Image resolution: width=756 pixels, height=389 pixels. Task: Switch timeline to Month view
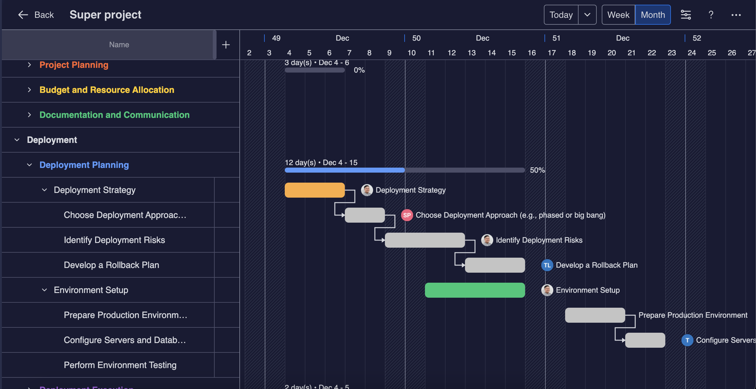click(x=653, y=15)
